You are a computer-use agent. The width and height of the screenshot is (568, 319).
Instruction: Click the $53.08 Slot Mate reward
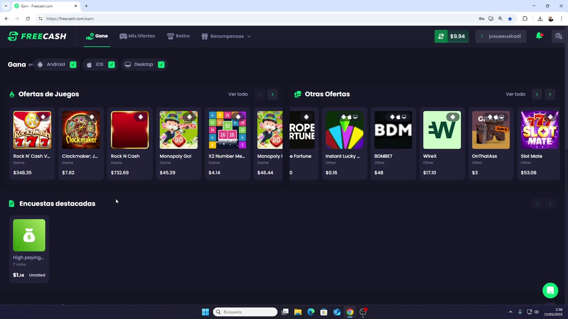click(529, 173)
